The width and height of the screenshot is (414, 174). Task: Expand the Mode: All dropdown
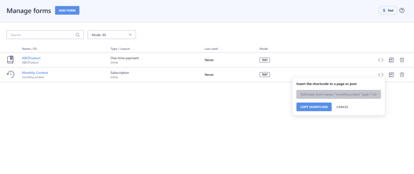coord(112,35)
